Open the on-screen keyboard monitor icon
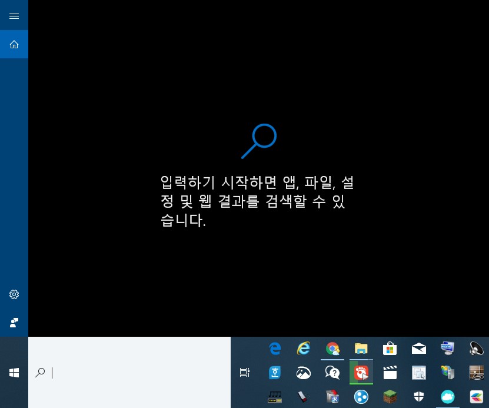 pyautogui.click(x=448, y=348)
